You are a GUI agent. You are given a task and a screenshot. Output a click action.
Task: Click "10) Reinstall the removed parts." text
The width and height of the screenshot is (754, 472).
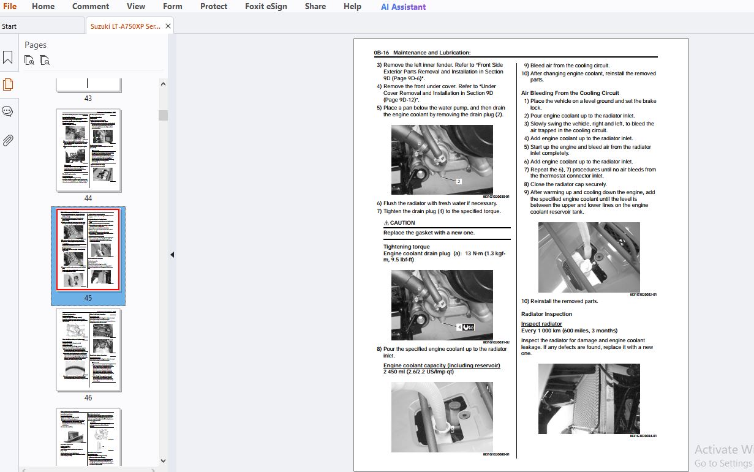tap(559, 301)
